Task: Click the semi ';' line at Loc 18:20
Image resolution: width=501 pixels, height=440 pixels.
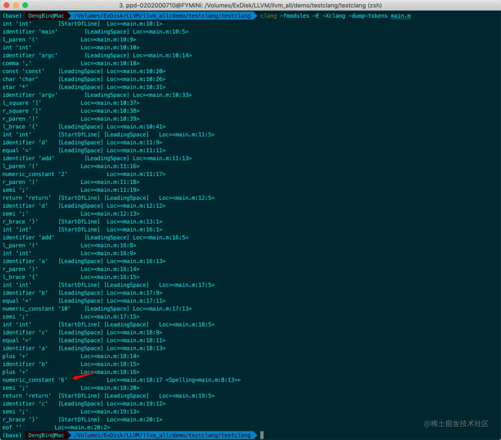Action: [x=71, y=388]
